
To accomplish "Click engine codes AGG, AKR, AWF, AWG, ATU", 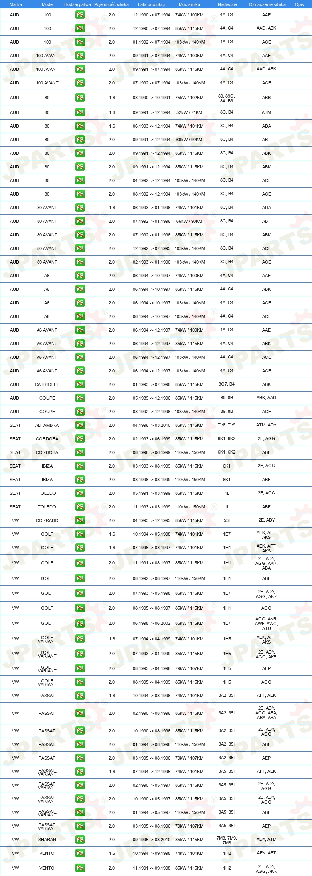I will pyautogui.click(x=266, y=624).
